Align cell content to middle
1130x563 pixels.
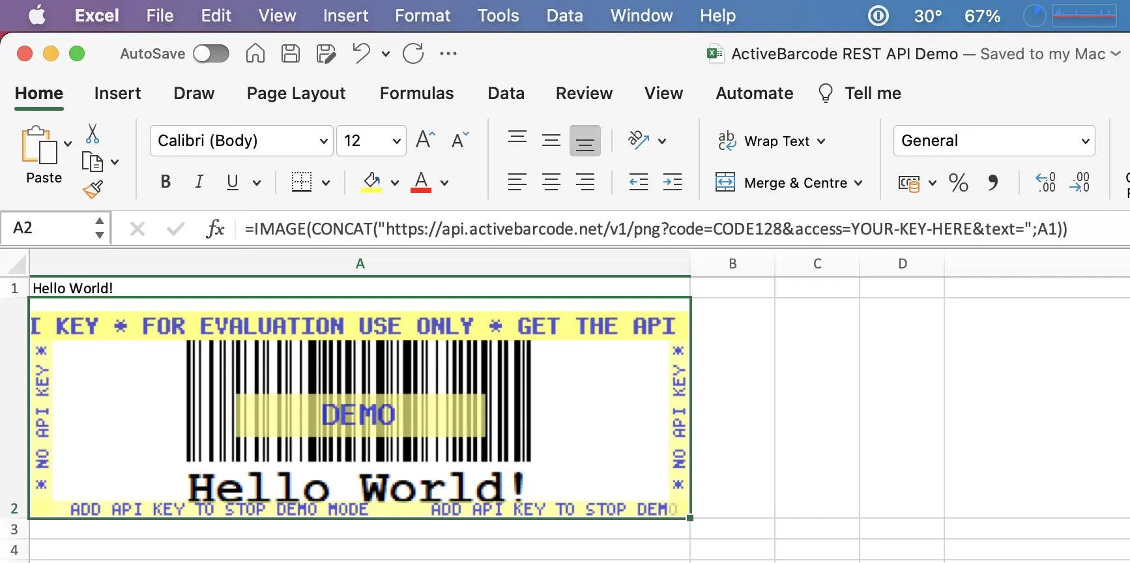(x=551, y=140)
